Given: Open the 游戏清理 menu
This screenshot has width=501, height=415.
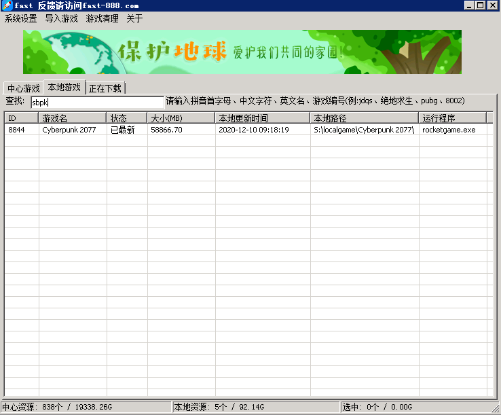Looking at the screenshot, I should point(103,18).
